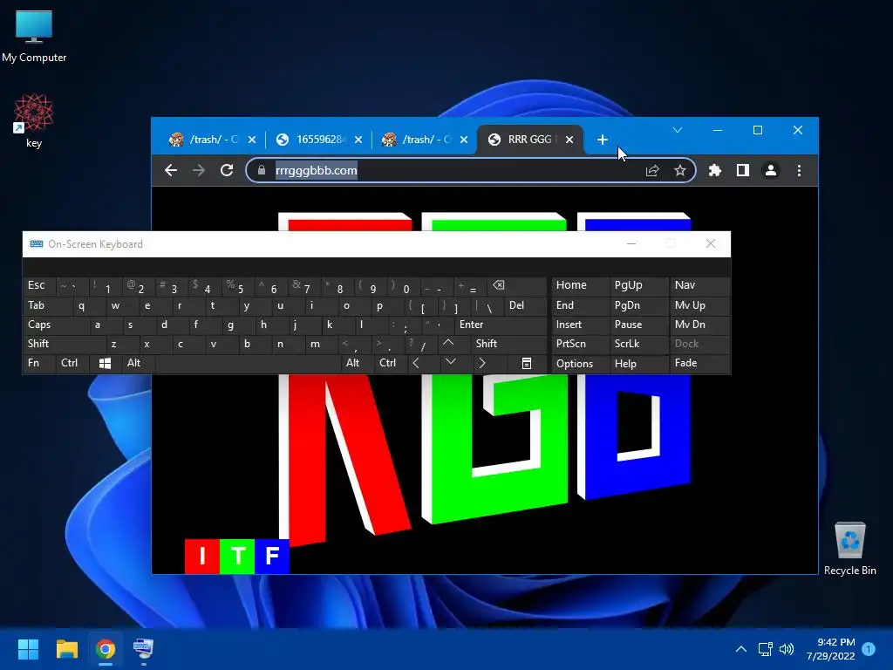Open a new Chrome tab with plus
Viewport: 893px width, 670px height.
click(x=603, y=140)
